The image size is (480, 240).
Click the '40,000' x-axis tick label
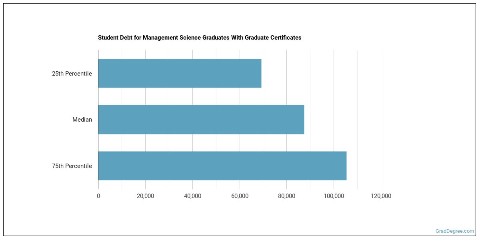tap(192, 196)
